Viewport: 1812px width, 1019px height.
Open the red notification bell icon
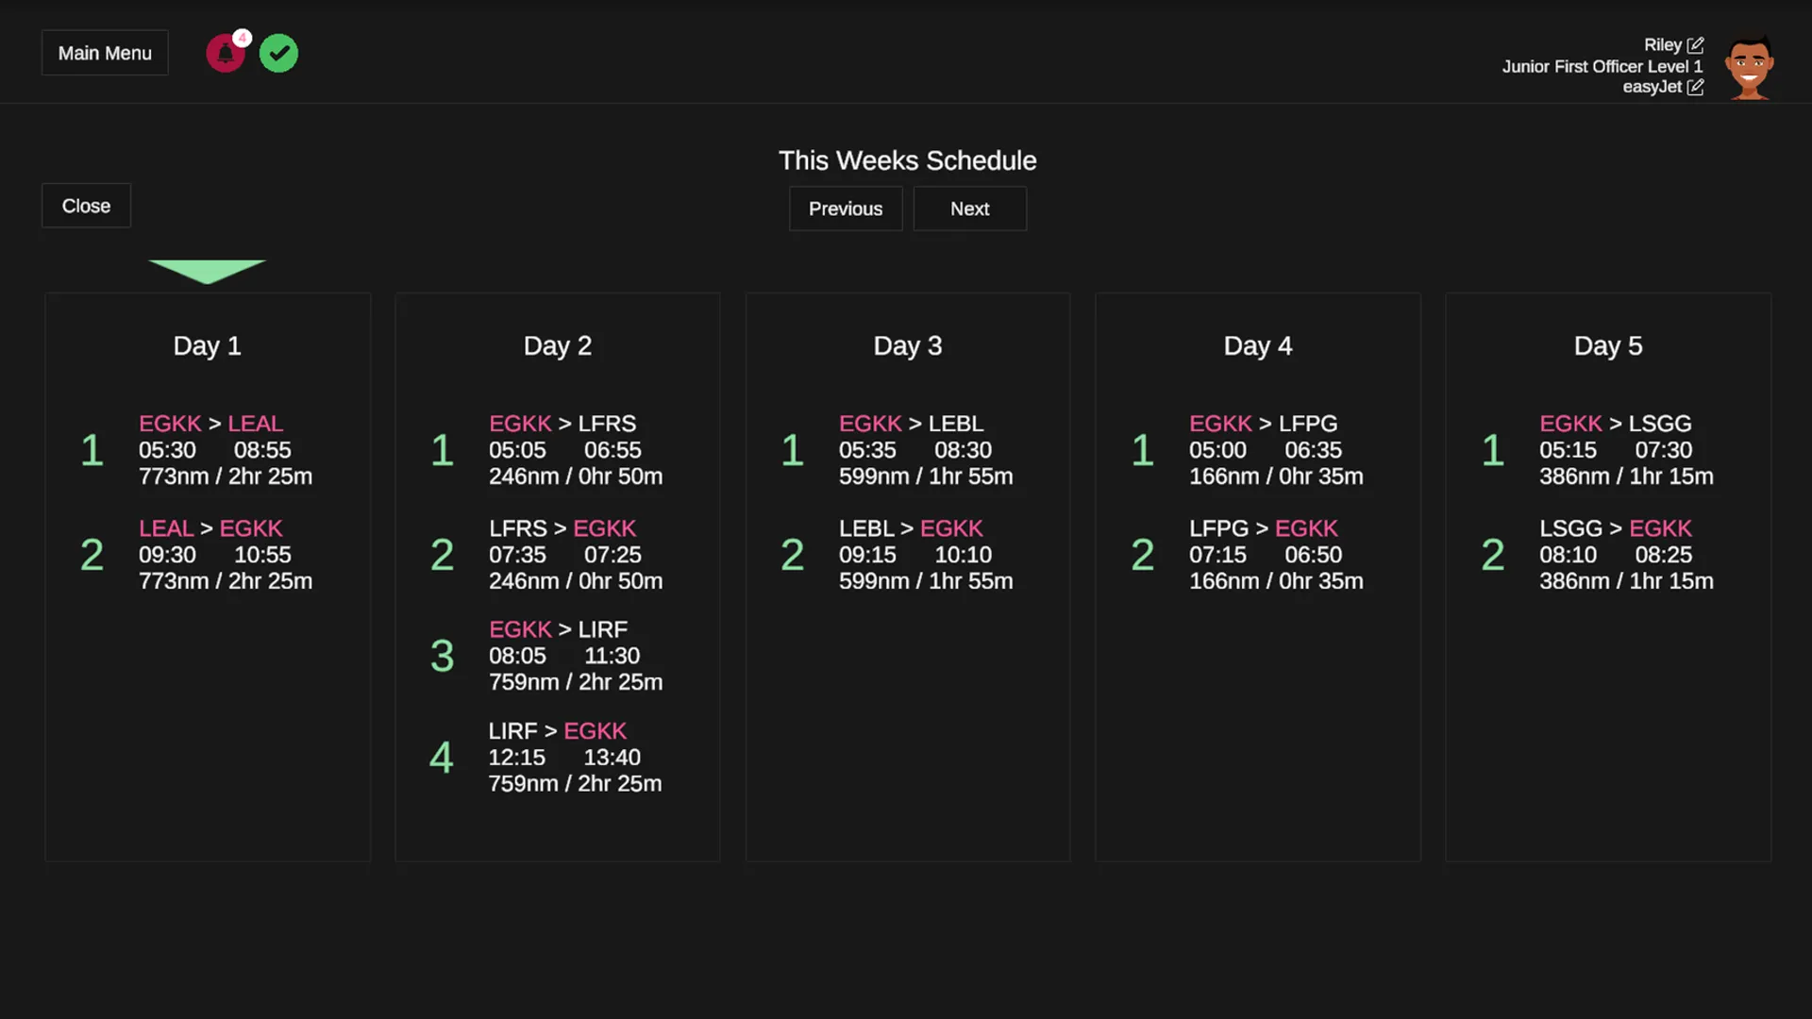click(226, 54)
